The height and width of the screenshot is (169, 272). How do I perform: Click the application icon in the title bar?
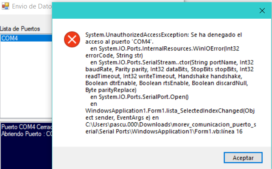click(6, 6)
